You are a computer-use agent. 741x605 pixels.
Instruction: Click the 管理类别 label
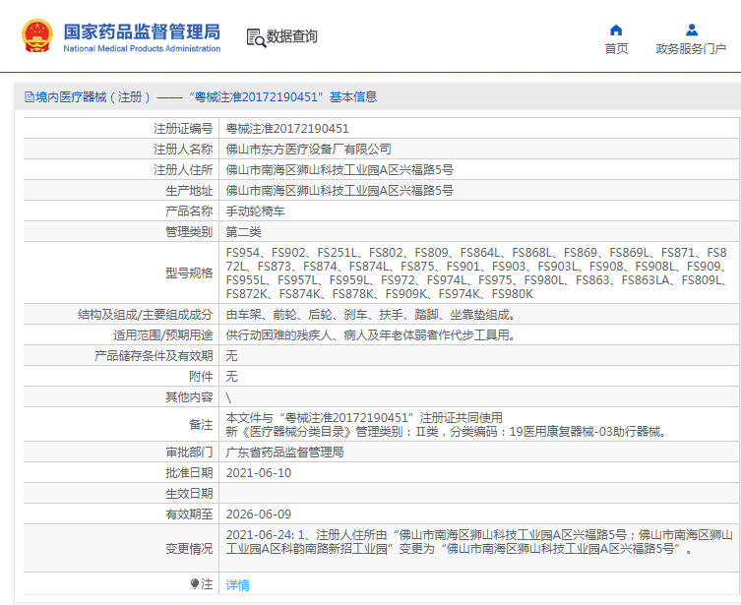189,232
